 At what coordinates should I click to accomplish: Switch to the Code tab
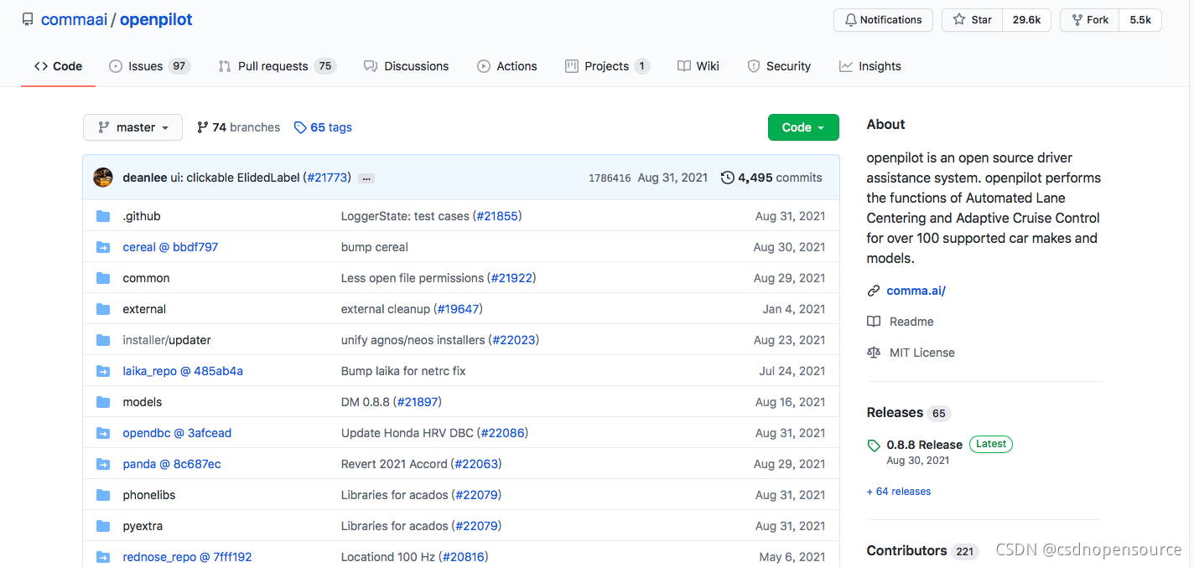pyautogui.click(x=58, y=66)
